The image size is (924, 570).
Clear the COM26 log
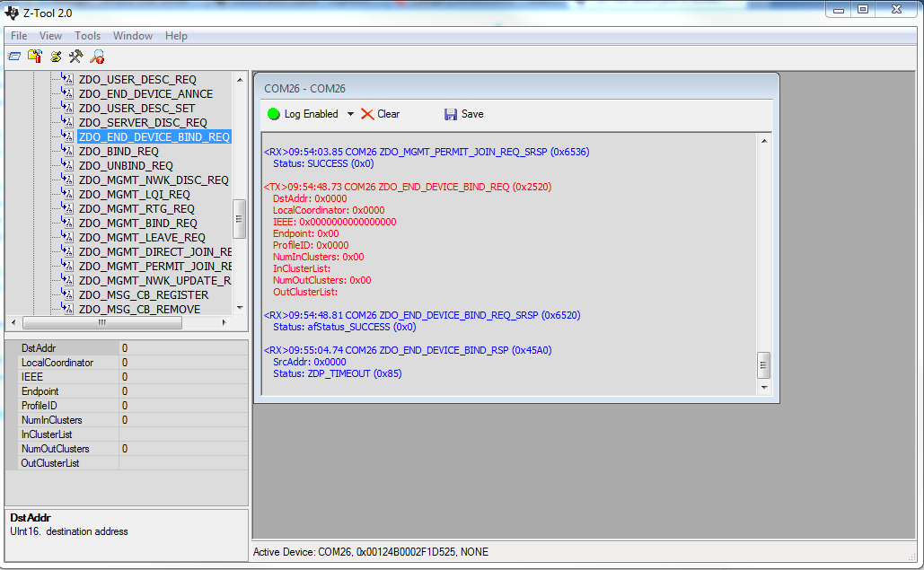[380, 114]
